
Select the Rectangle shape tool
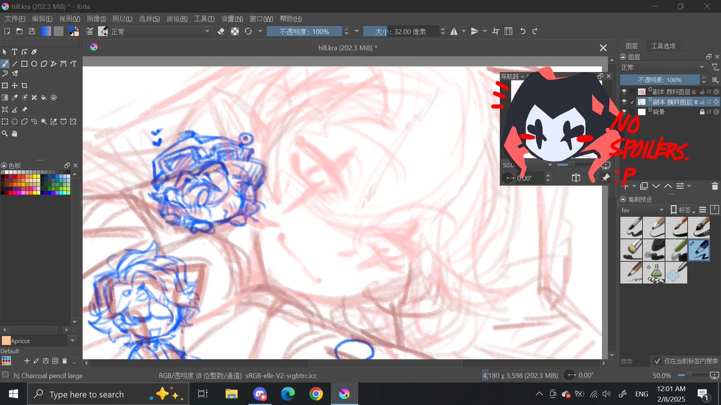(24, 64)
